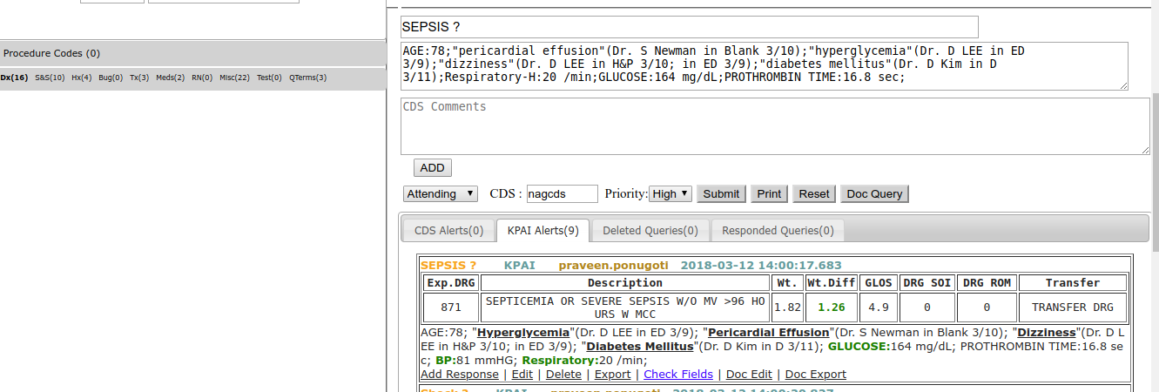The width and height of the screenshot is (1159, 392).
Task: Select the S&S(10) category tab
Action: tap(50, 78)
